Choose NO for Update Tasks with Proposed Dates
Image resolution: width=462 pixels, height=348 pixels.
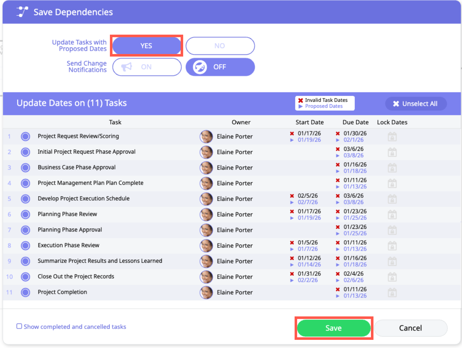pos(220,46)
